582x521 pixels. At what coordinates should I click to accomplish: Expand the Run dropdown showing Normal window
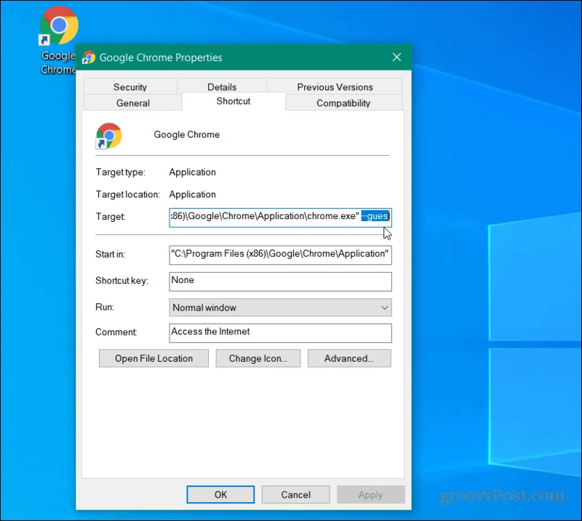pyautogui.click(x=280, y=308)
